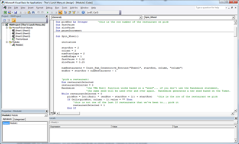This screenshot has width=239, height=144.
Task: Click the code window scroll up arrow
Action: [x=235, y=23]
